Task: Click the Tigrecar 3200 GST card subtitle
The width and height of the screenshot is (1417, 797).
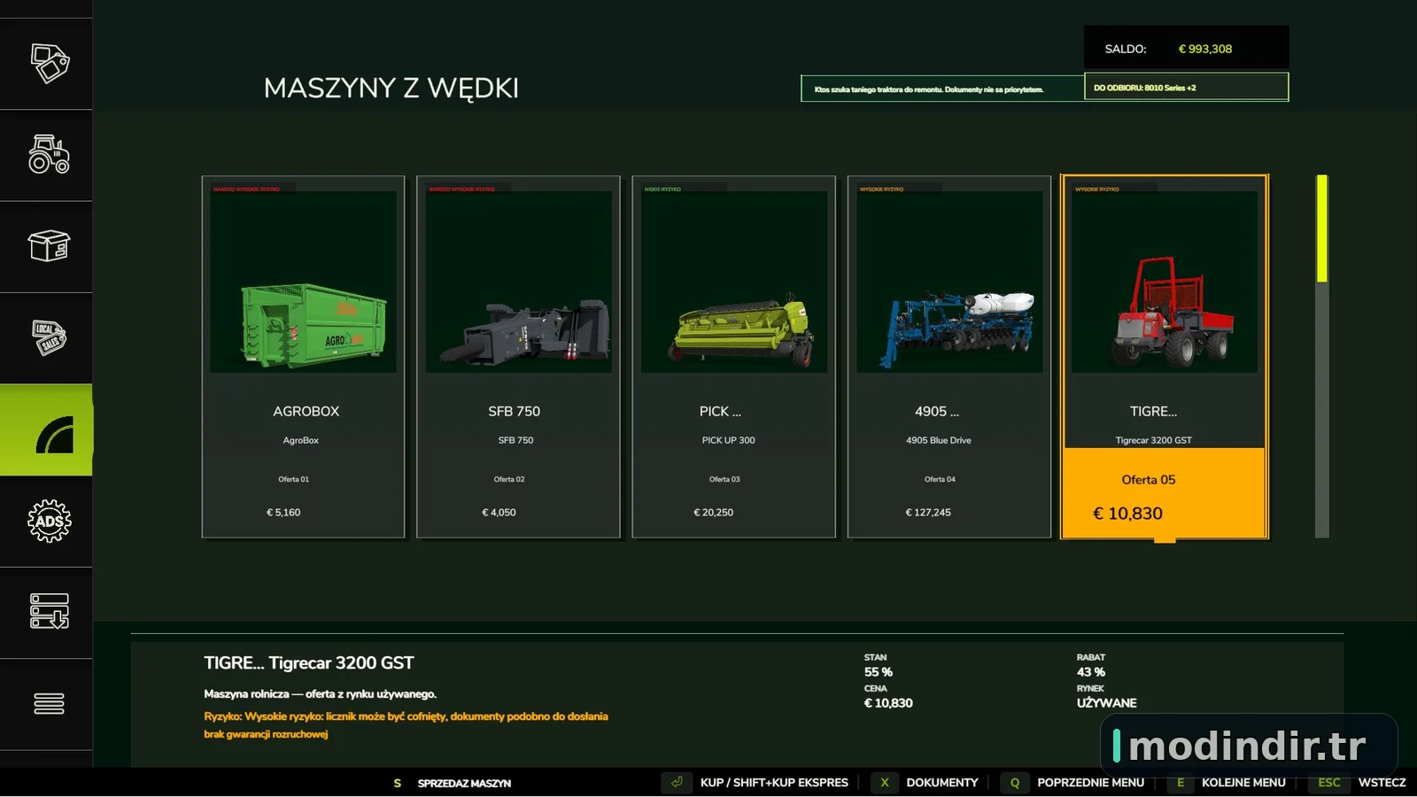Action: 1154,440
